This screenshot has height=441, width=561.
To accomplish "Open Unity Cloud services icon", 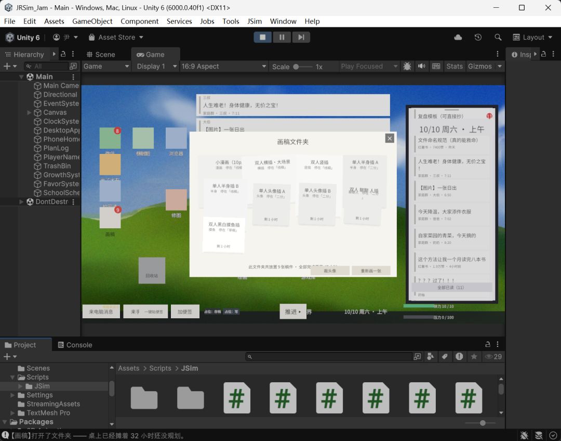I will pos(458,37).
